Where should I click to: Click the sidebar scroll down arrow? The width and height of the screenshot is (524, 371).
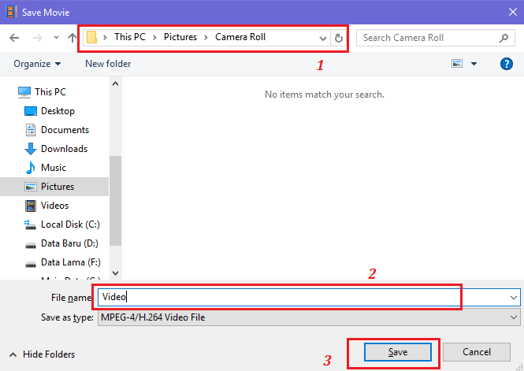coord(115,273)
